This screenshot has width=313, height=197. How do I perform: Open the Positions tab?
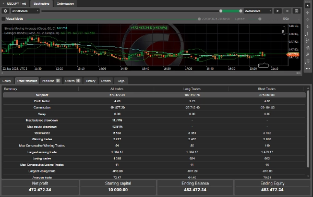pos(51,81)
